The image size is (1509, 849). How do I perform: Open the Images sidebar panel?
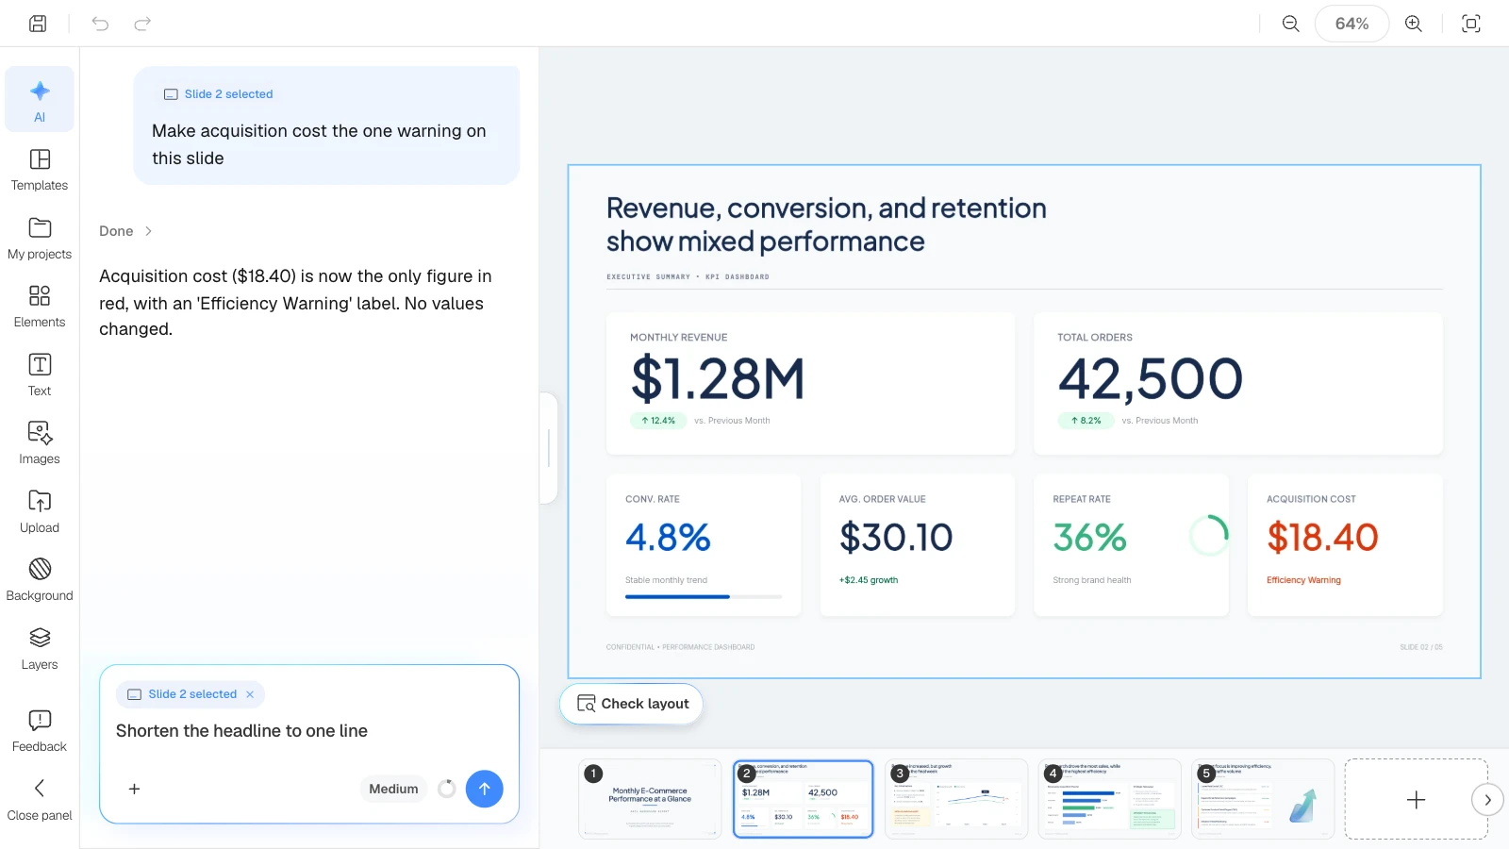coord(40,443)
